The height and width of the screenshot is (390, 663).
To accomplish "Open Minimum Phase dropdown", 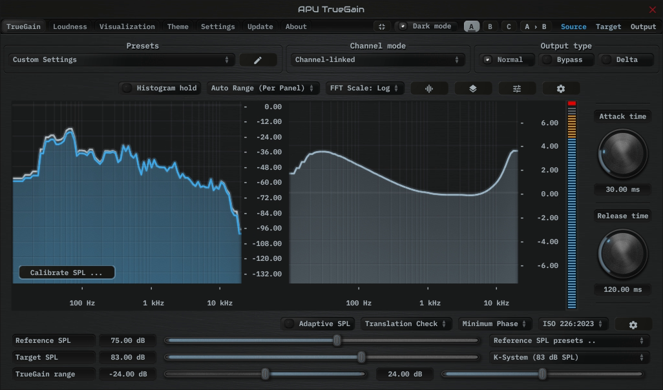I will point(494,323).
